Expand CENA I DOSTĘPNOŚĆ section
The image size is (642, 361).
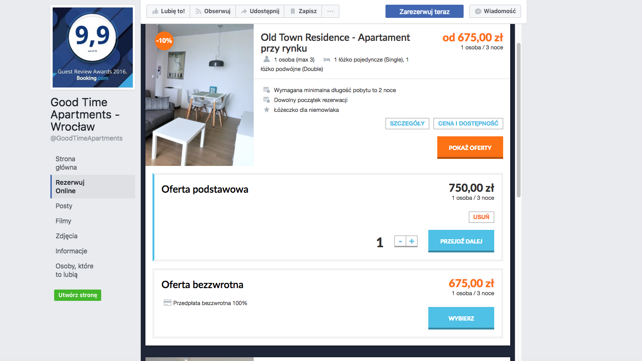[468, 124]
